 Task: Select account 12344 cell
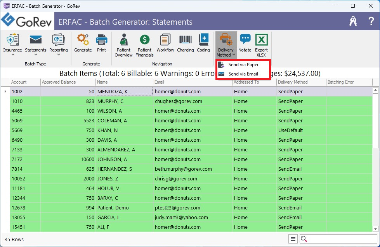click(x=25, y=198)
